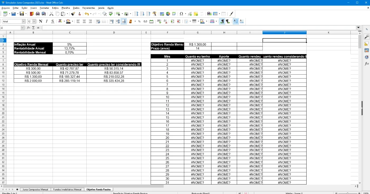Click the Cut scissors icon

pyautogui.click(x=52, y=14)
